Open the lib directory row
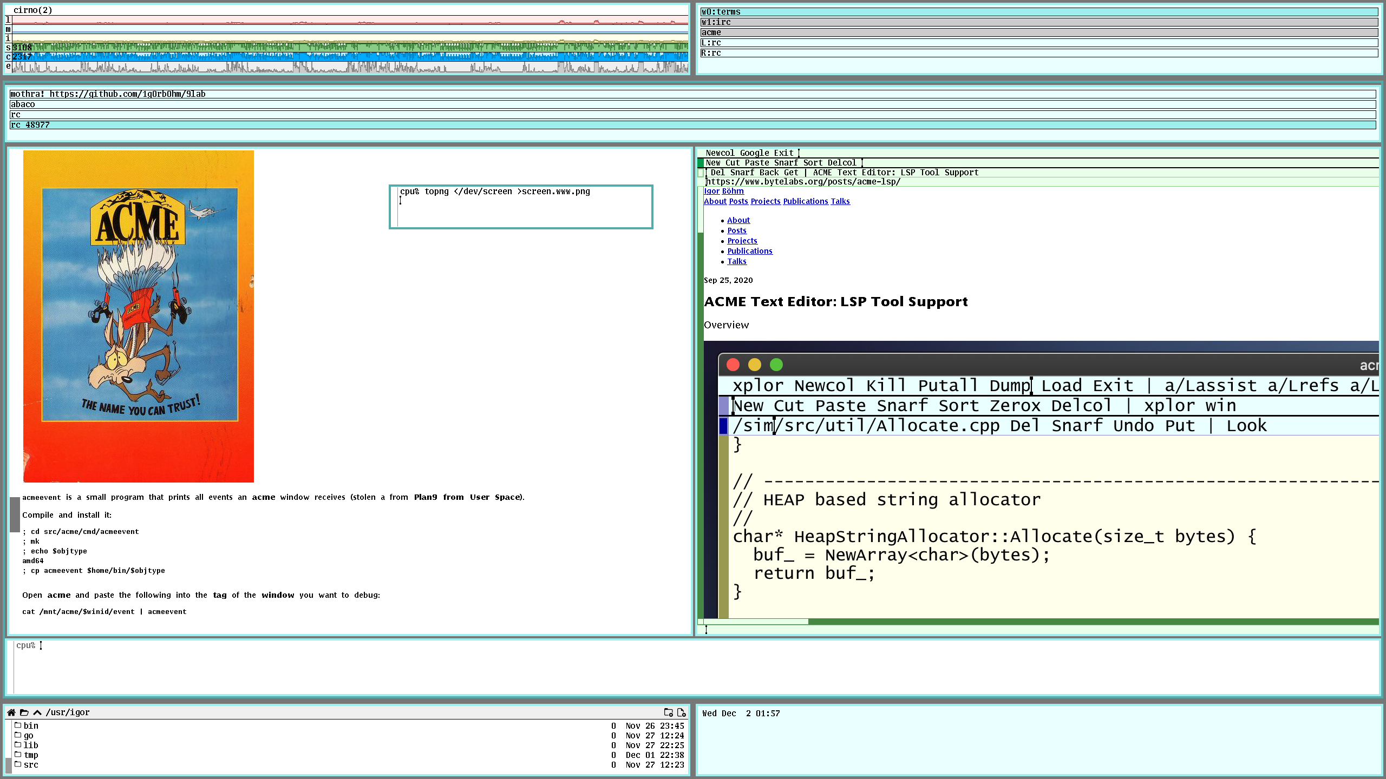Screen dimensions: 1386x779 [349, 745]
